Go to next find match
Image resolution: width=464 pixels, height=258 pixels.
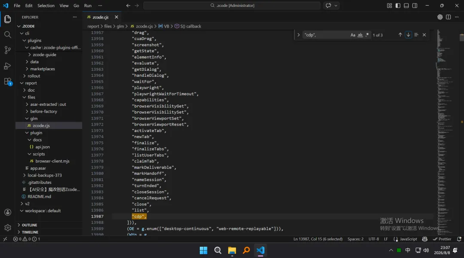(x=408, y=35)
